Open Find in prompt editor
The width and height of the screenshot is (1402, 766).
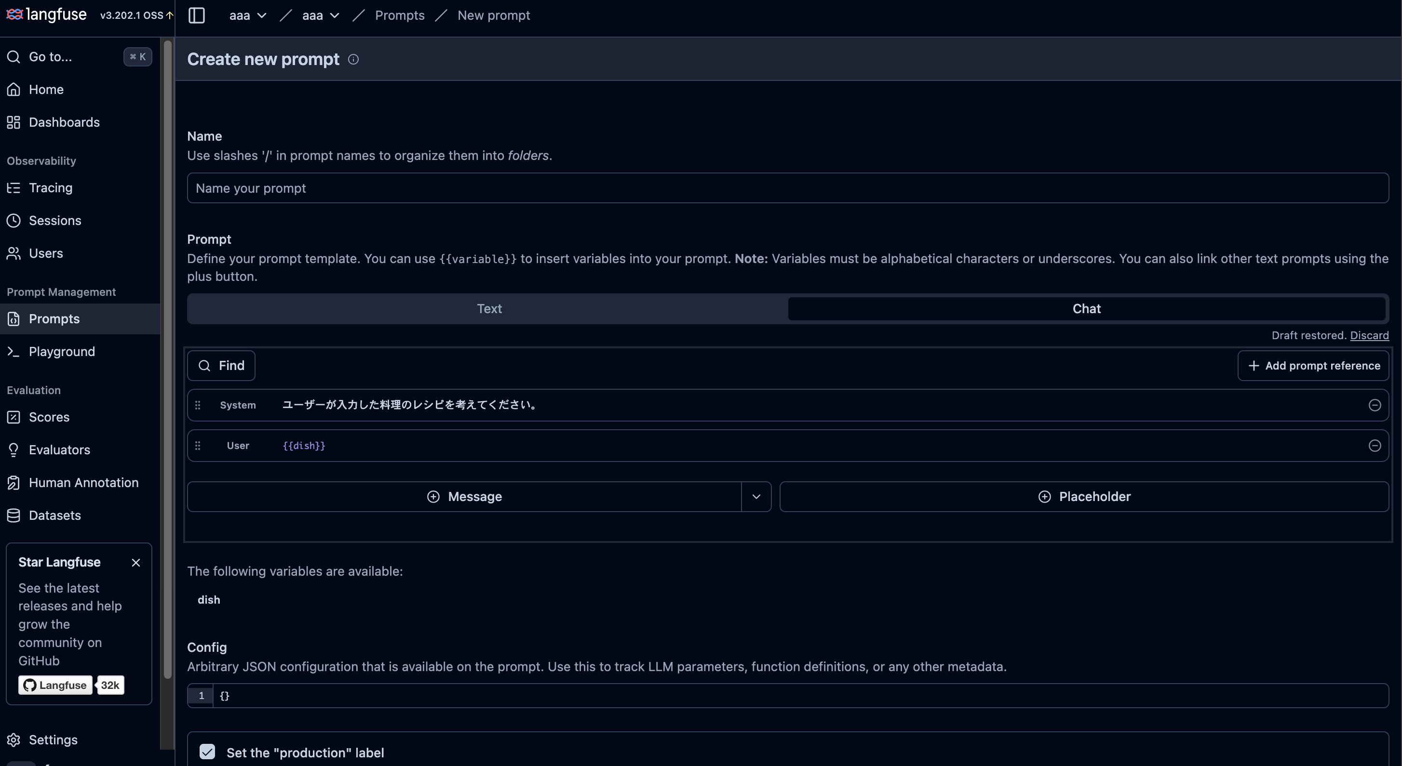[x=221, y=366]
